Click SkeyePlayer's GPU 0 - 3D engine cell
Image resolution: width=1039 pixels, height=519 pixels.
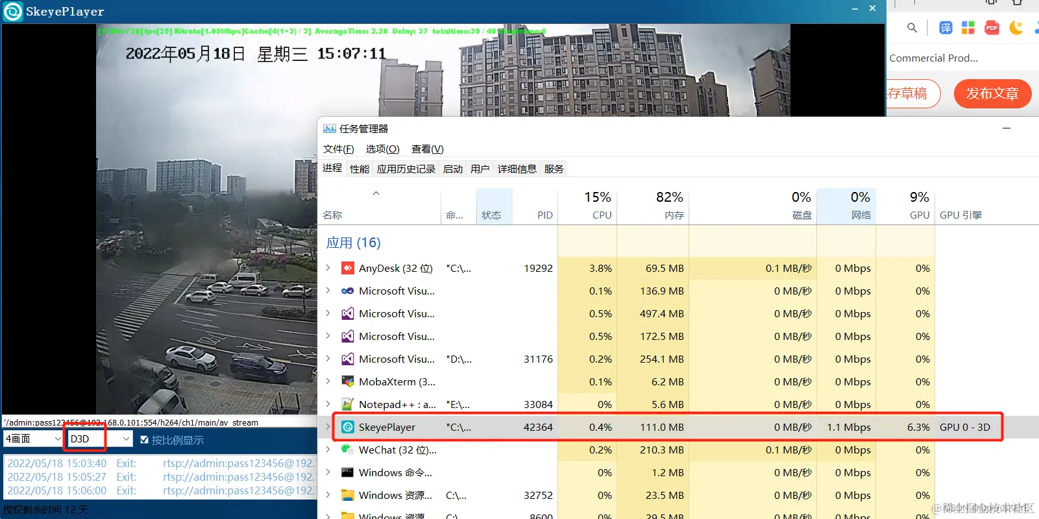[965, 427]
